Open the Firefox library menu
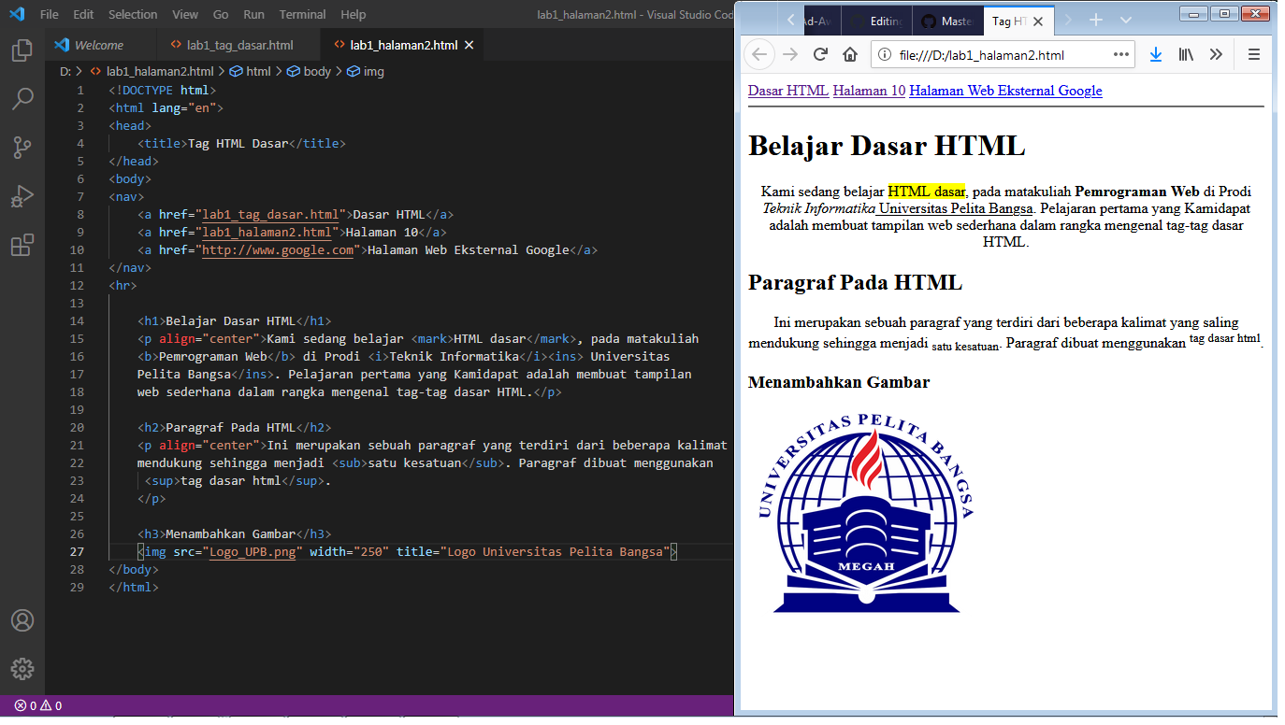 (x=1186, y=54)
